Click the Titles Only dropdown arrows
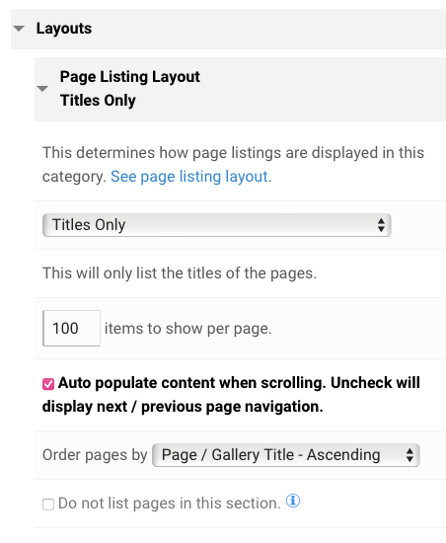The width and height of the screenshot is (446, 543). point(381,225)
